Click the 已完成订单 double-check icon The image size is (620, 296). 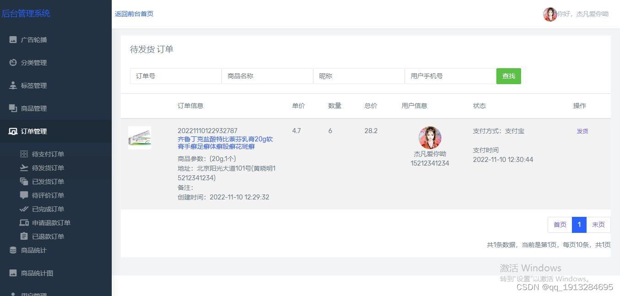point(24,209)
